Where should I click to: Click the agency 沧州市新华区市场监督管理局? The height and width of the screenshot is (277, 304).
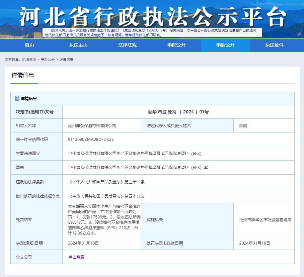click(x=265, y=219)
